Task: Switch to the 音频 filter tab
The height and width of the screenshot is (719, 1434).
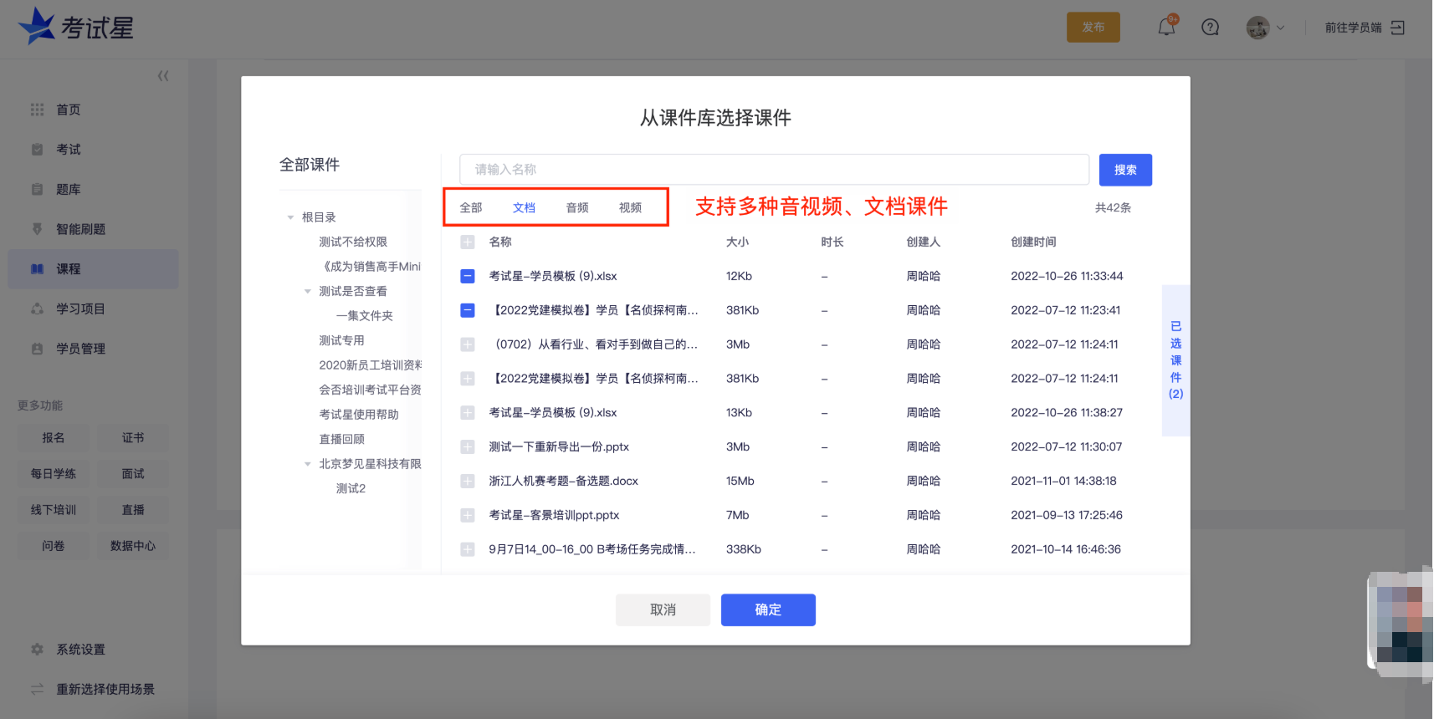Action: coord(577,208)
